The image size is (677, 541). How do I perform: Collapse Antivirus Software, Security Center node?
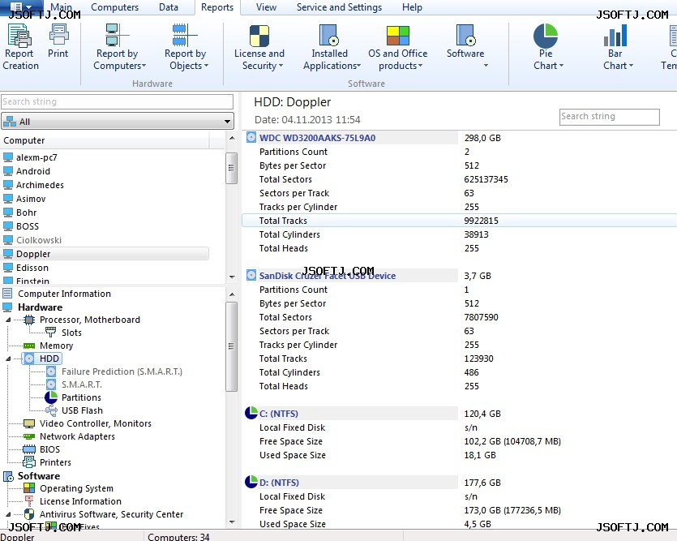click(8, 514)
